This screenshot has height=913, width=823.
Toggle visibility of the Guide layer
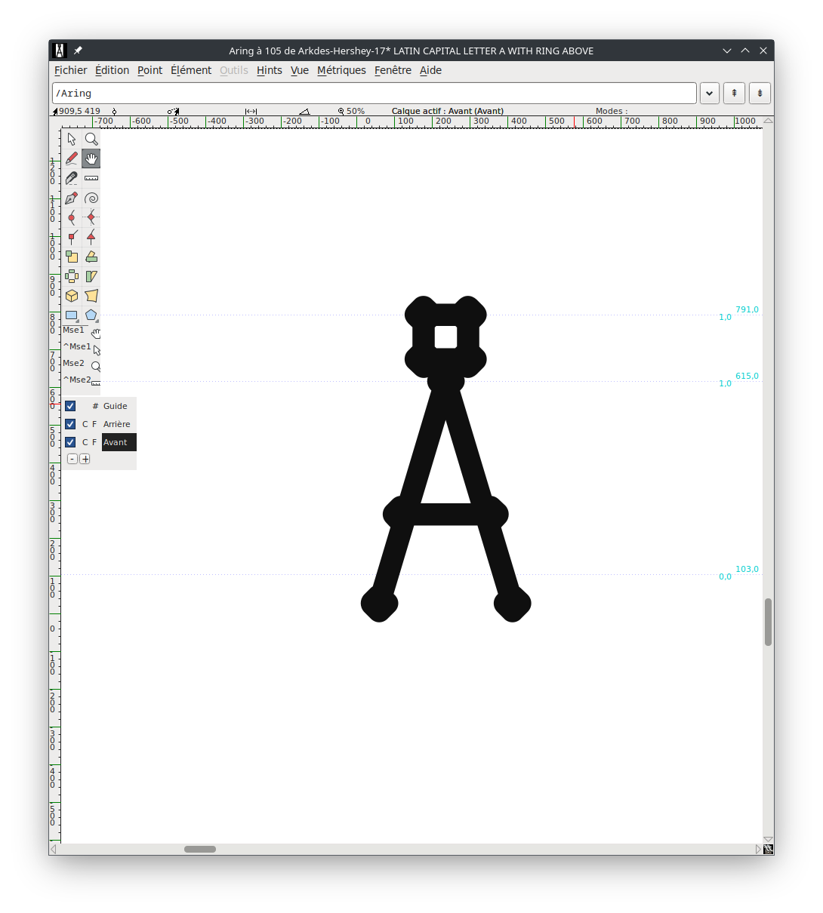[70, 406]
